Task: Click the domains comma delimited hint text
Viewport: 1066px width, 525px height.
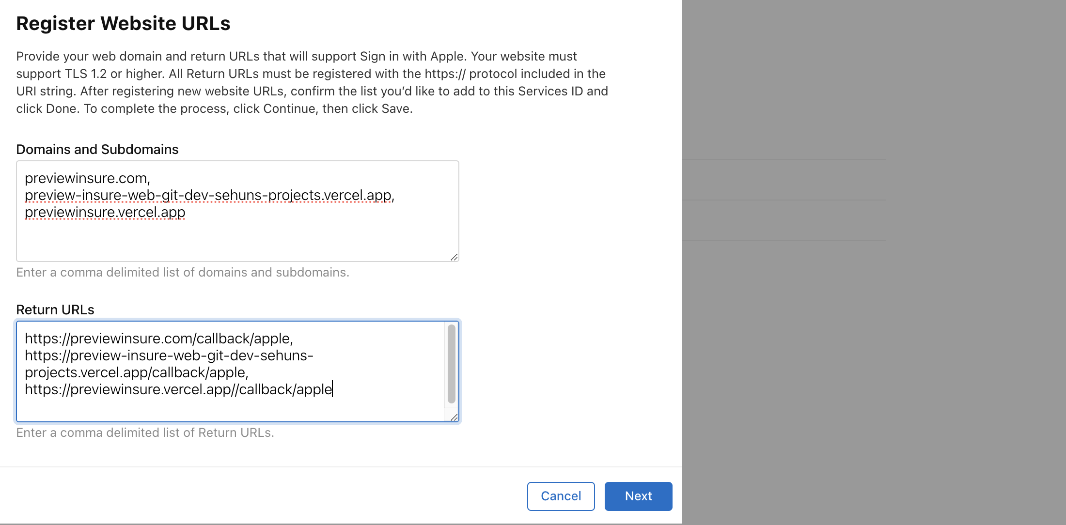Action: [x=183, y=272]
